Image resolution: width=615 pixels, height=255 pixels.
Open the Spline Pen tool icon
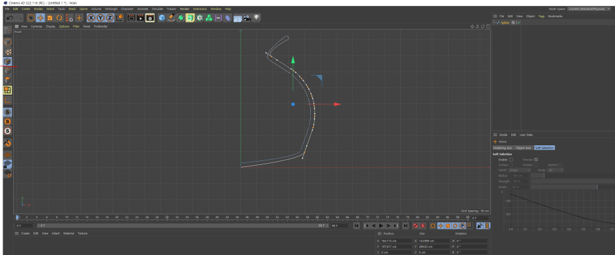171,18
